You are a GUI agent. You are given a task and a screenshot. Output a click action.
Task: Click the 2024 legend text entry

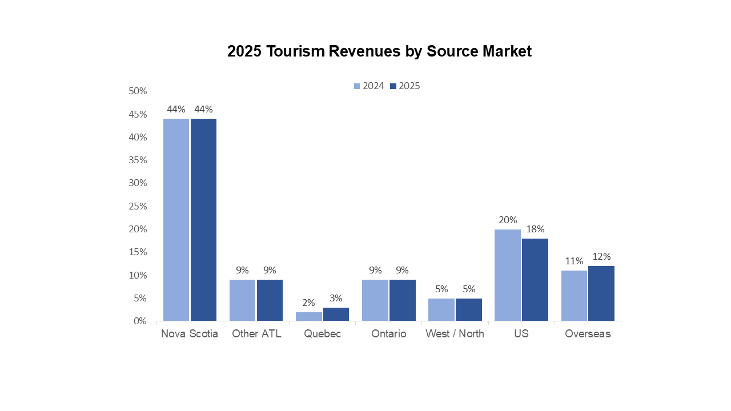(372, 86)
